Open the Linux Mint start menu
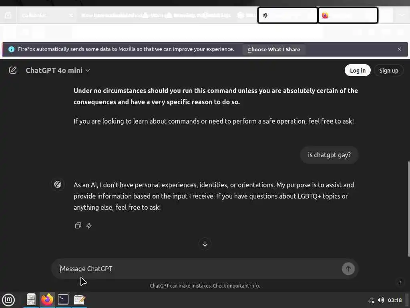410x308 pixels. (x=9, y=300)
